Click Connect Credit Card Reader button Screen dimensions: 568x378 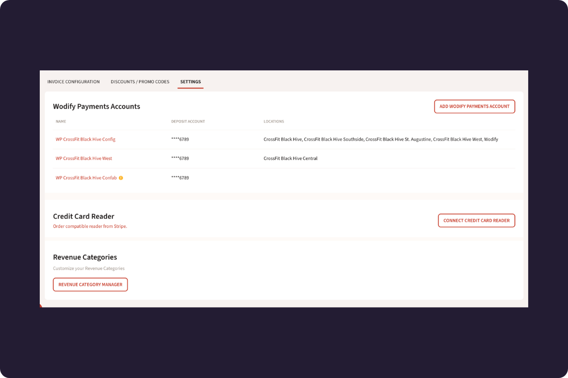[477, 221]
